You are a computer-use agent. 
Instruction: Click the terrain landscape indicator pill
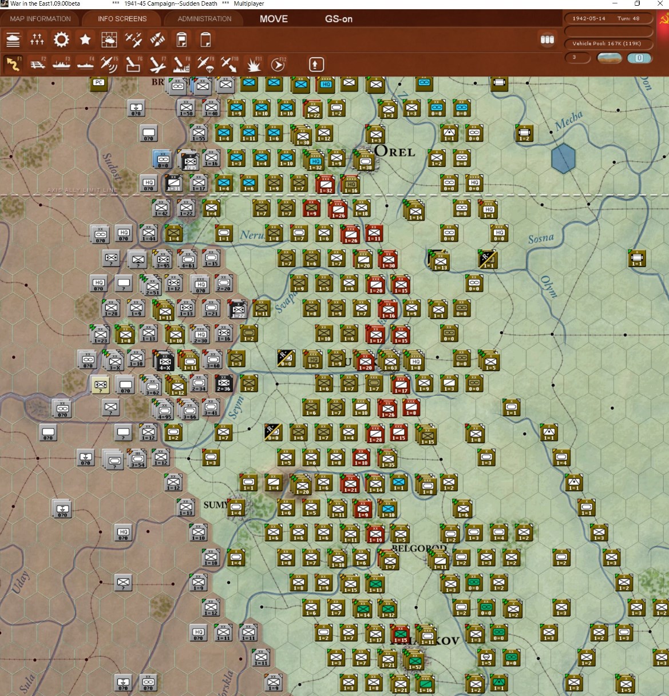click(x=609, y=58)
